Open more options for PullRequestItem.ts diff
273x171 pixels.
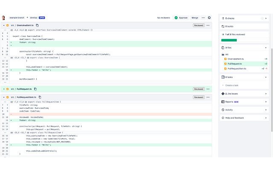click(x=208, y=97)
